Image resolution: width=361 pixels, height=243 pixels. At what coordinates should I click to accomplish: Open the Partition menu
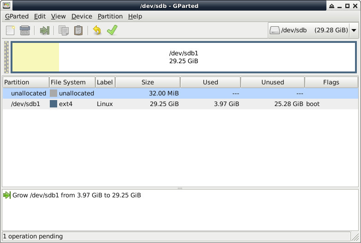pos(110,16)
